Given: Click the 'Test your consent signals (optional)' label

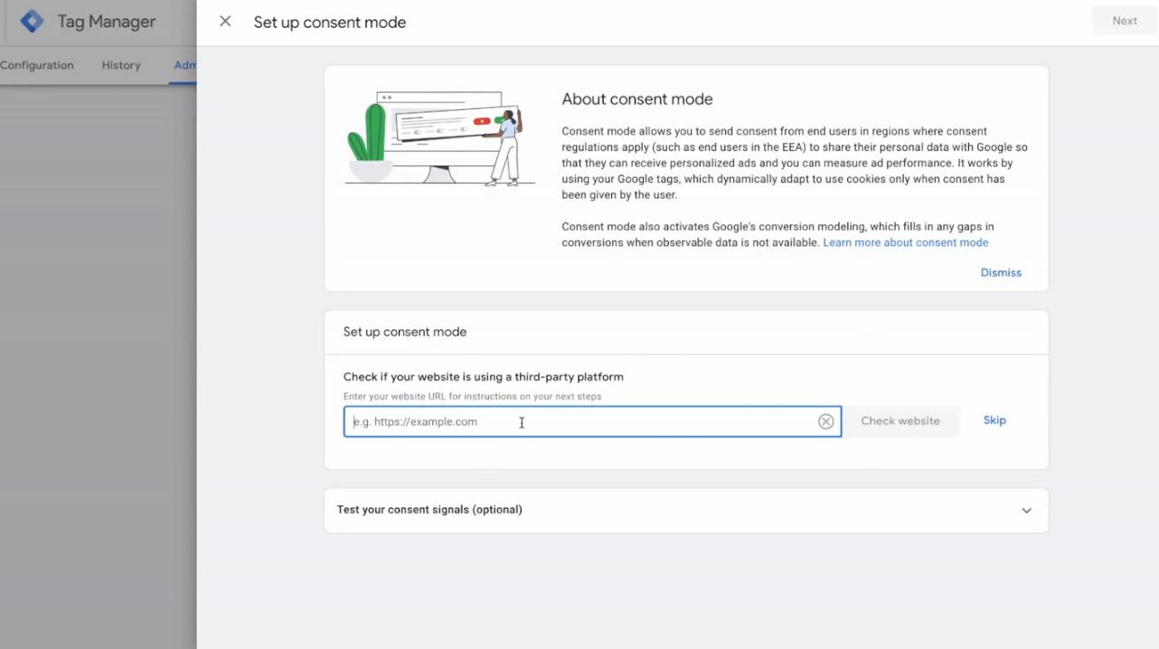Looking at the screenshot, I should click(x=429, y=510).
